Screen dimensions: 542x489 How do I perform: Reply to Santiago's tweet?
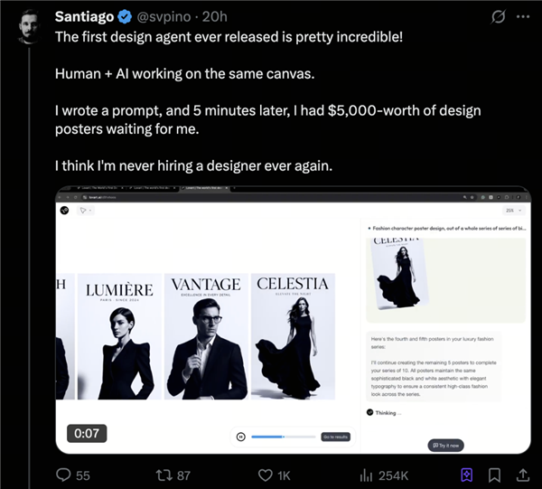tap(63, 475)
